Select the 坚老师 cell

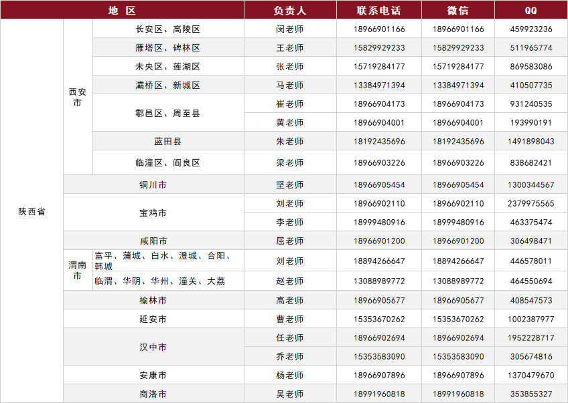pyautogui.click(x=289, y=184)
